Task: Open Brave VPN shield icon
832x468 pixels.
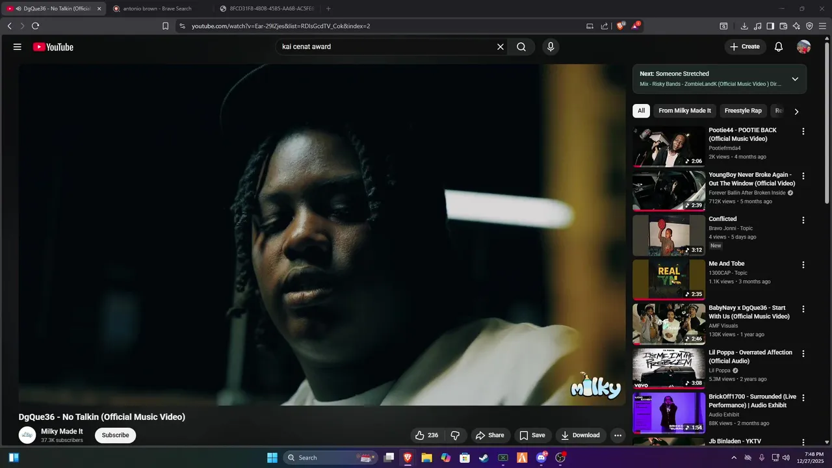Action: click(x=809, y=26)
